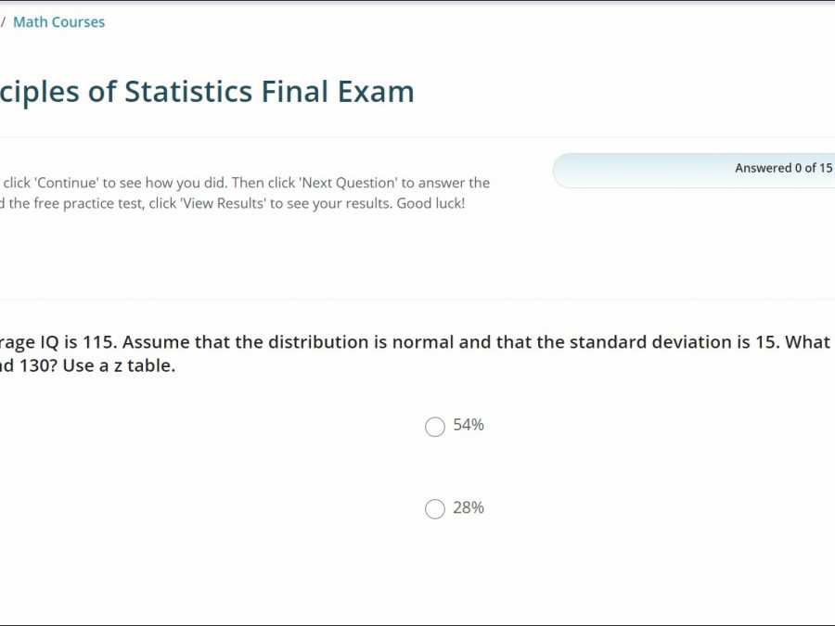Click the 54% answer label text
The image size is (835, 626).
[469, 426]
